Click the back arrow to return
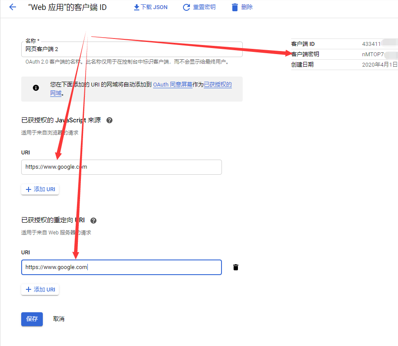This screenshot has height=346, width=398. coord(12,7)
